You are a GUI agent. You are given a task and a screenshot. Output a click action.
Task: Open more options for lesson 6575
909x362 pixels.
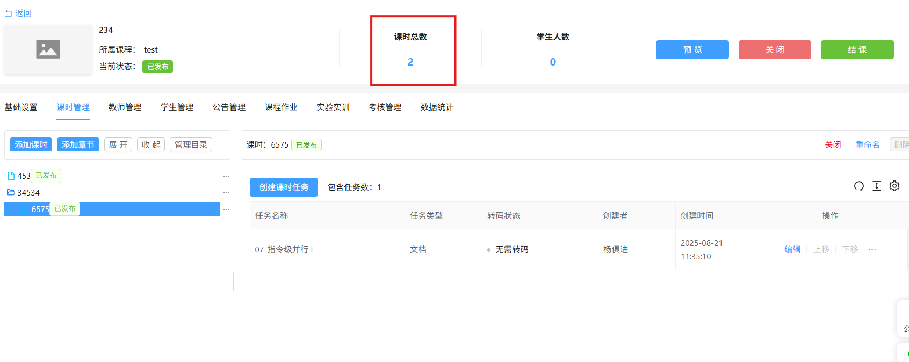coord(226,209)
